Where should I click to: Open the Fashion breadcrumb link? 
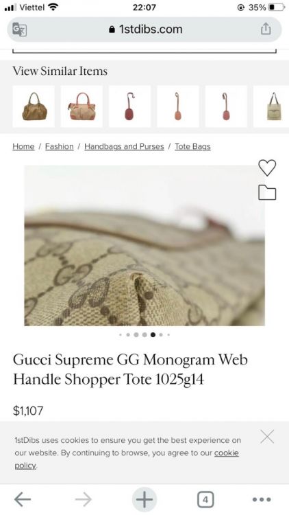coord(60,146)
